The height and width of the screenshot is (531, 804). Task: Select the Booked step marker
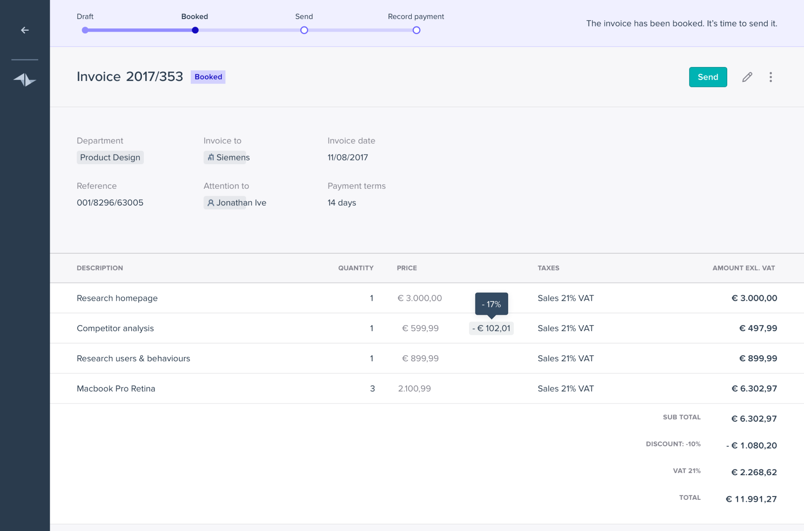click(x=195, y=30)
